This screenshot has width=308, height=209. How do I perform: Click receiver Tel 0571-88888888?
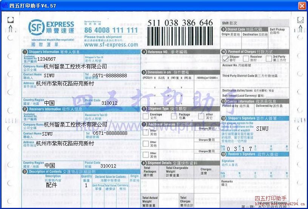click(110, 133)
